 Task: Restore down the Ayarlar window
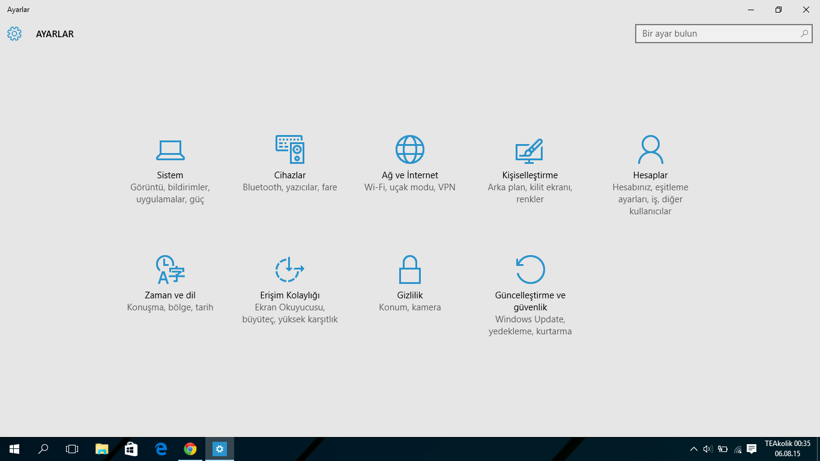(779, 10)
